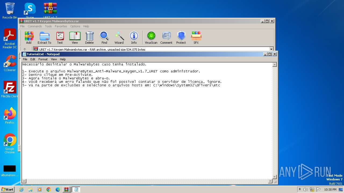This screenshot has width=344, height=193.
Task: Switch to WinRAR taskbar button
Action: pos(66,190)
